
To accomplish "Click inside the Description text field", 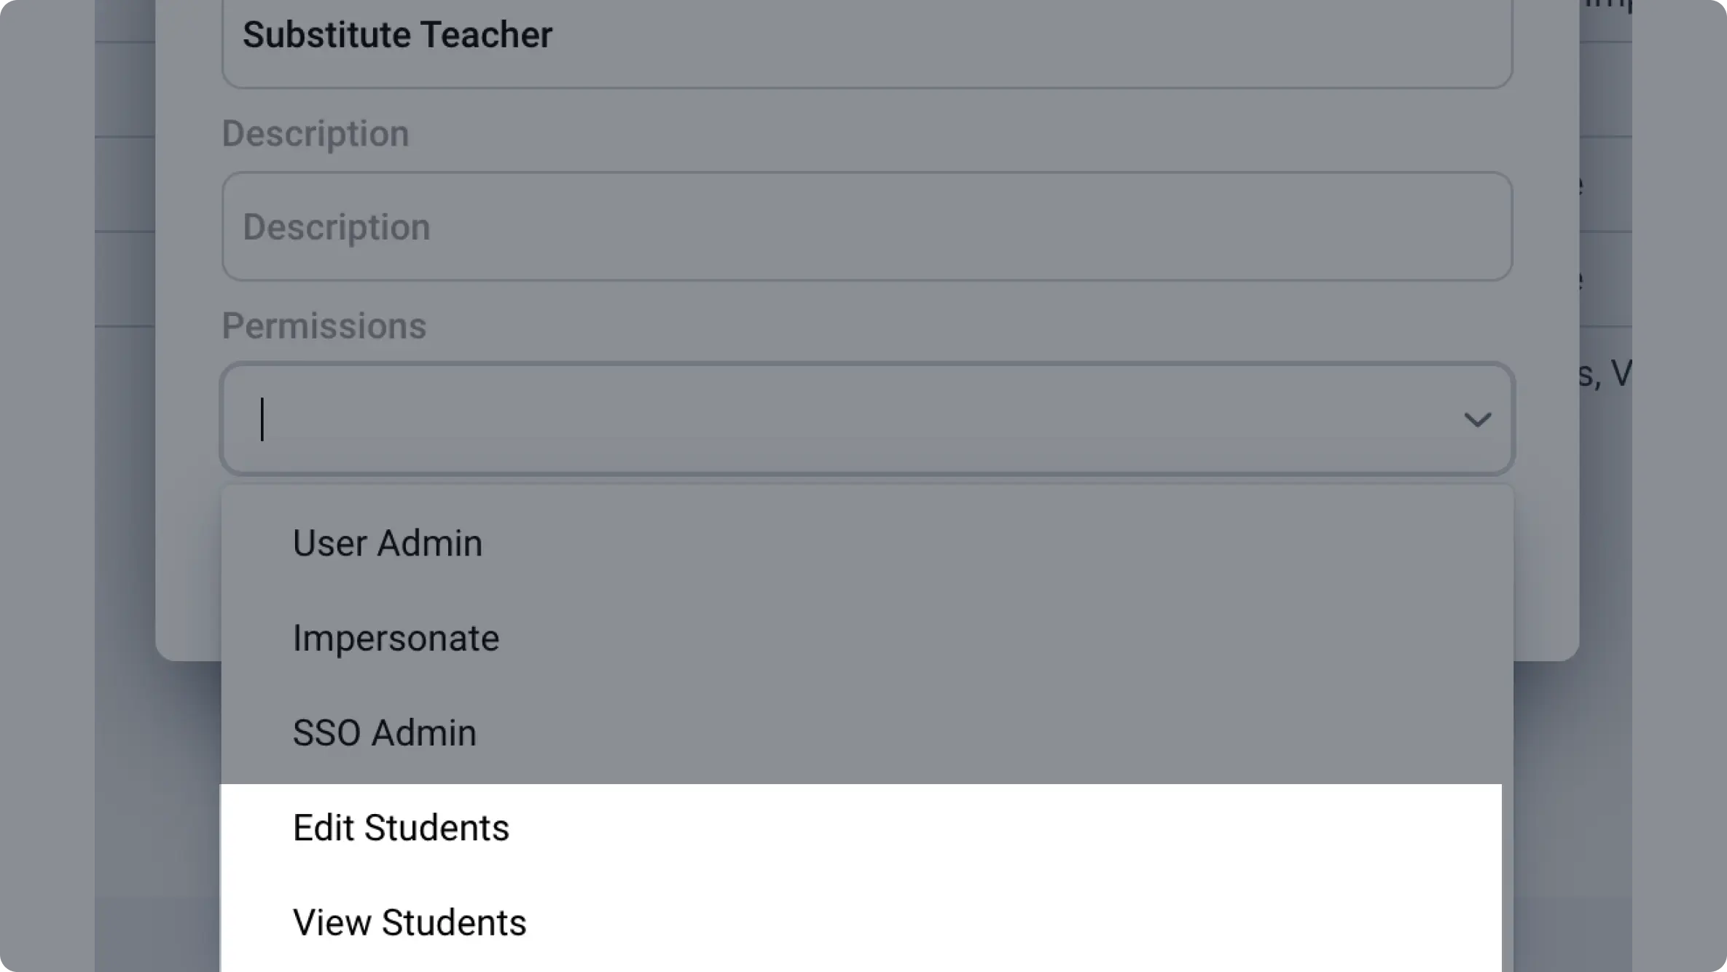I will (802, 226).
